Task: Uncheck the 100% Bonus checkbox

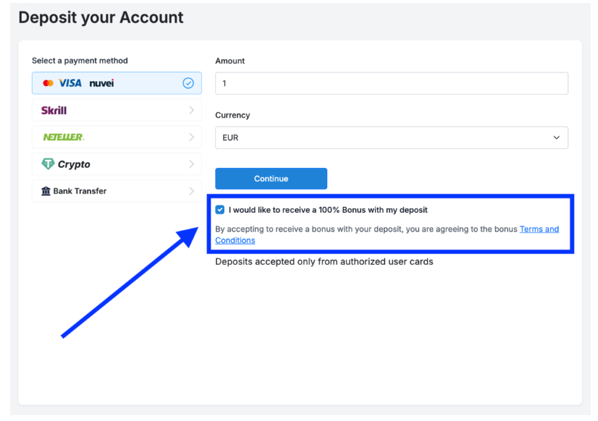Action: (220, 210)
